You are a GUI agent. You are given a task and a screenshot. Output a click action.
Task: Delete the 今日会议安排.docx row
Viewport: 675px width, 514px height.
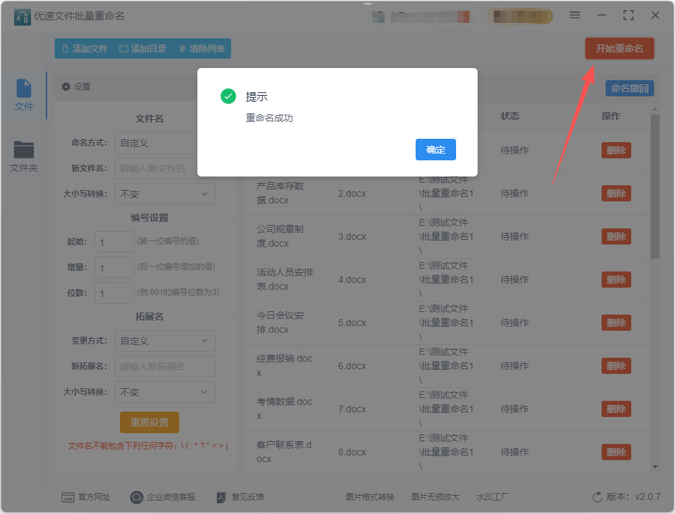[x=616, y=323]
